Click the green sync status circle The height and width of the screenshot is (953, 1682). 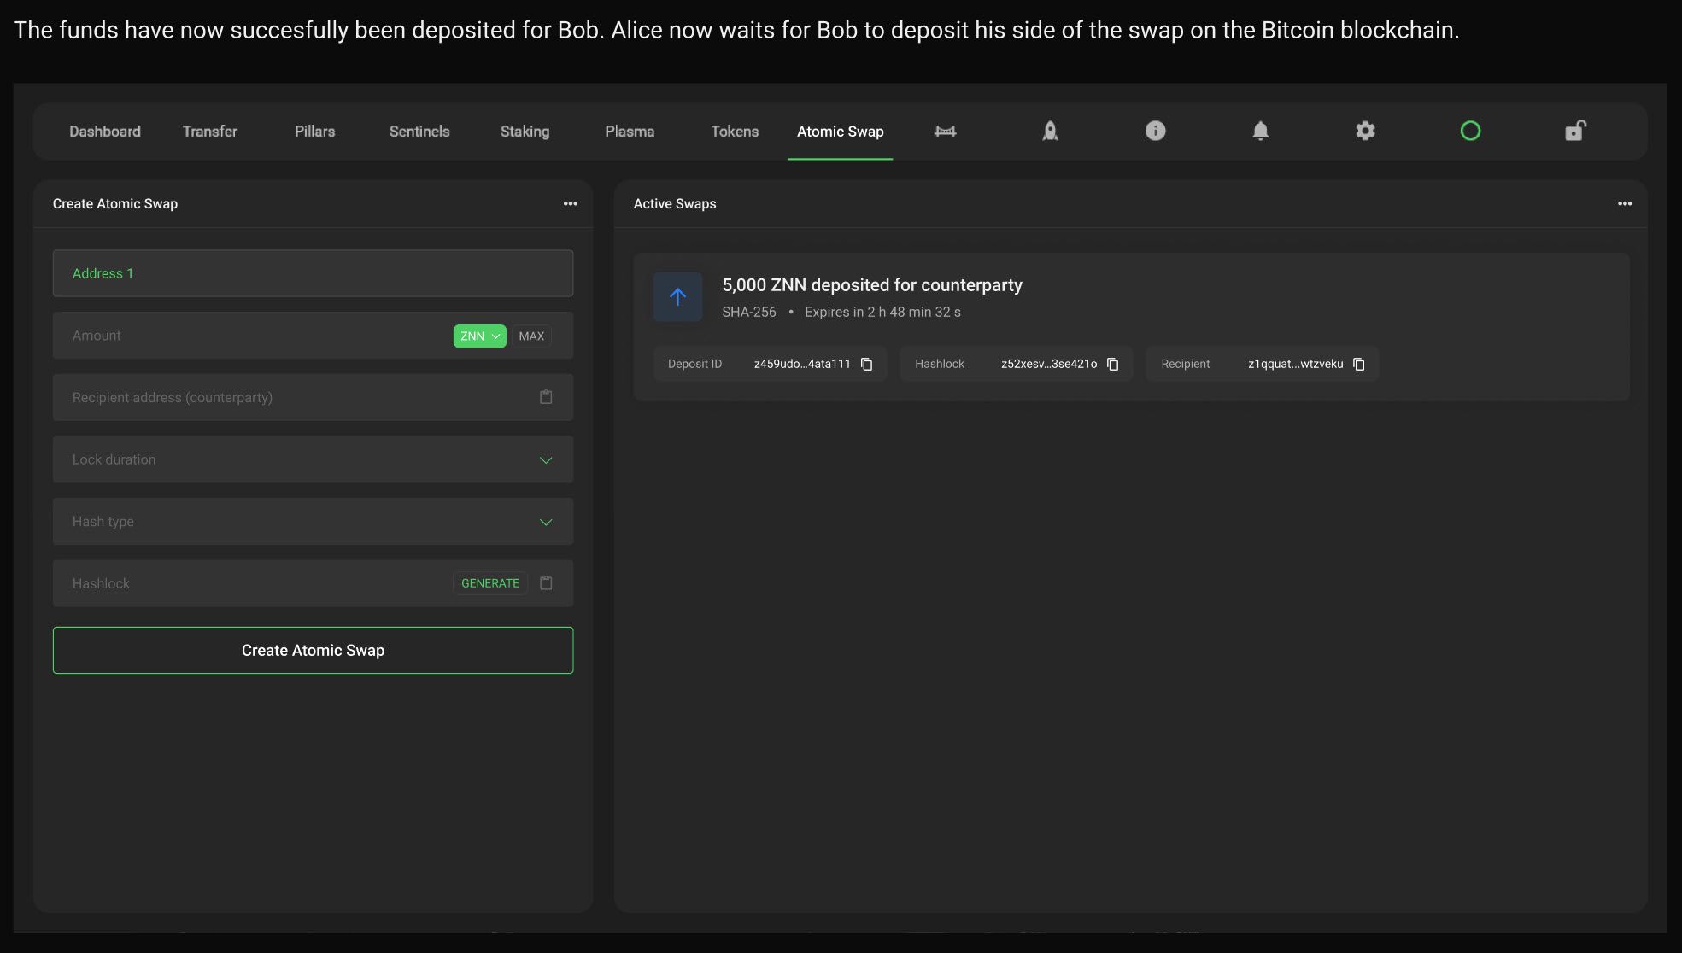coord(1470,131)
